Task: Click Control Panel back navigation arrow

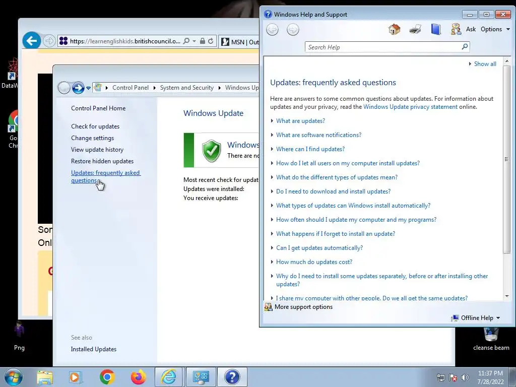Action: (x=64, y=88)
